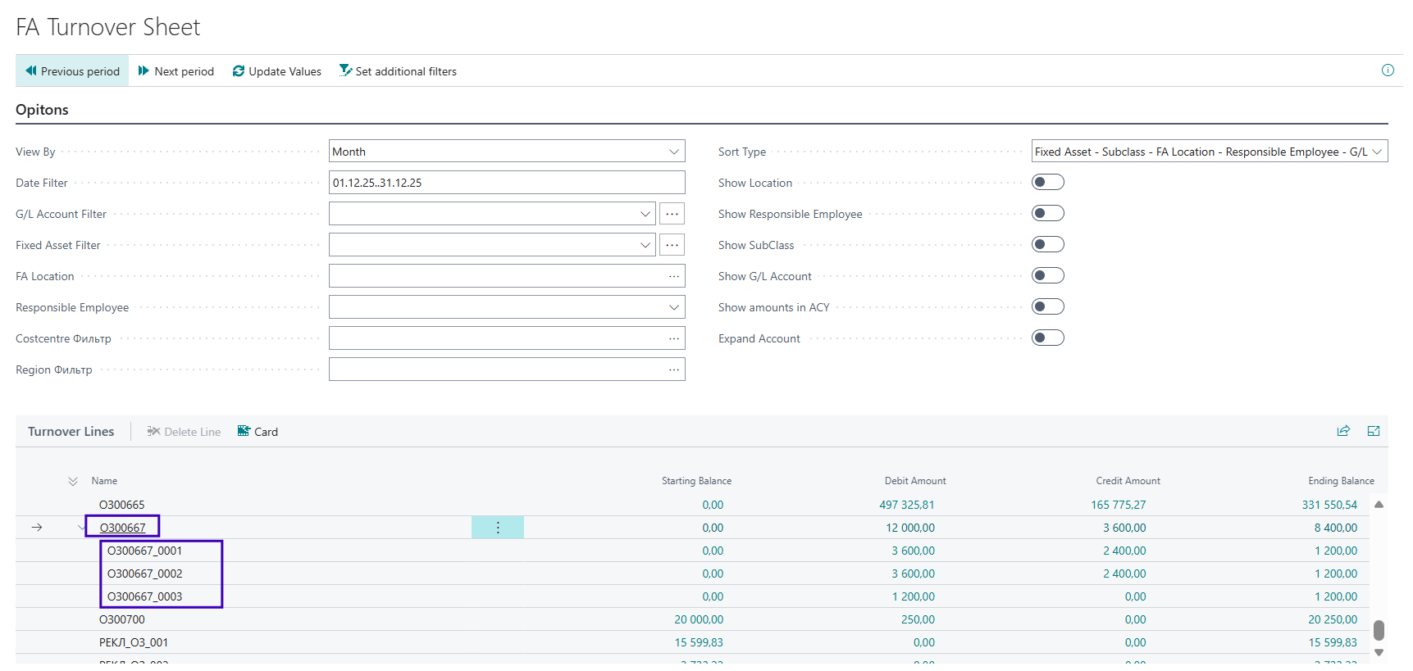Click the share icon in Turnover Lines

pos(1343,431)
